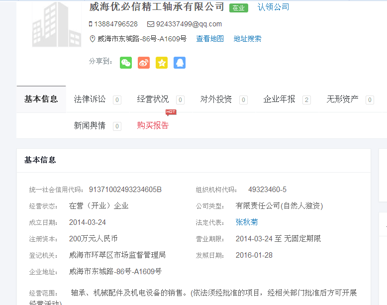Click the company building logo placeholder
The image size is (387, 305).
[x=56, y=24]
